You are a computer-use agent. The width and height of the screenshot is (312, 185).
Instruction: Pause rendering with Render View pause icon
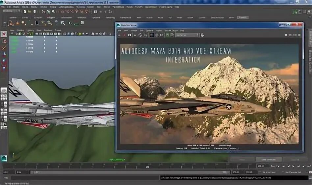tap(286, 35)
